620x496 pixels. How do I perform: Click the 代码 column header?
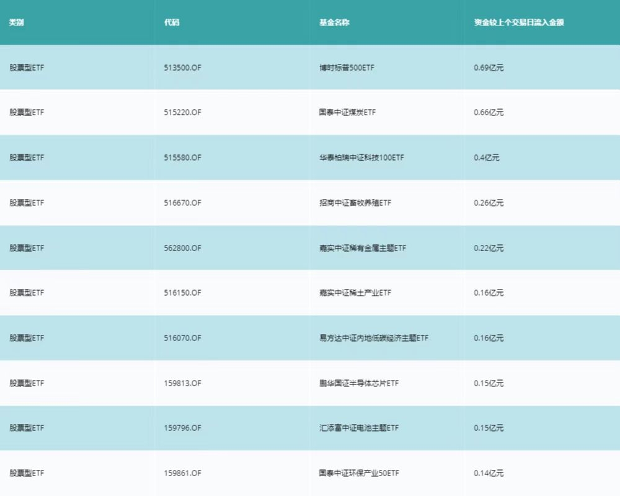(172, 22)
